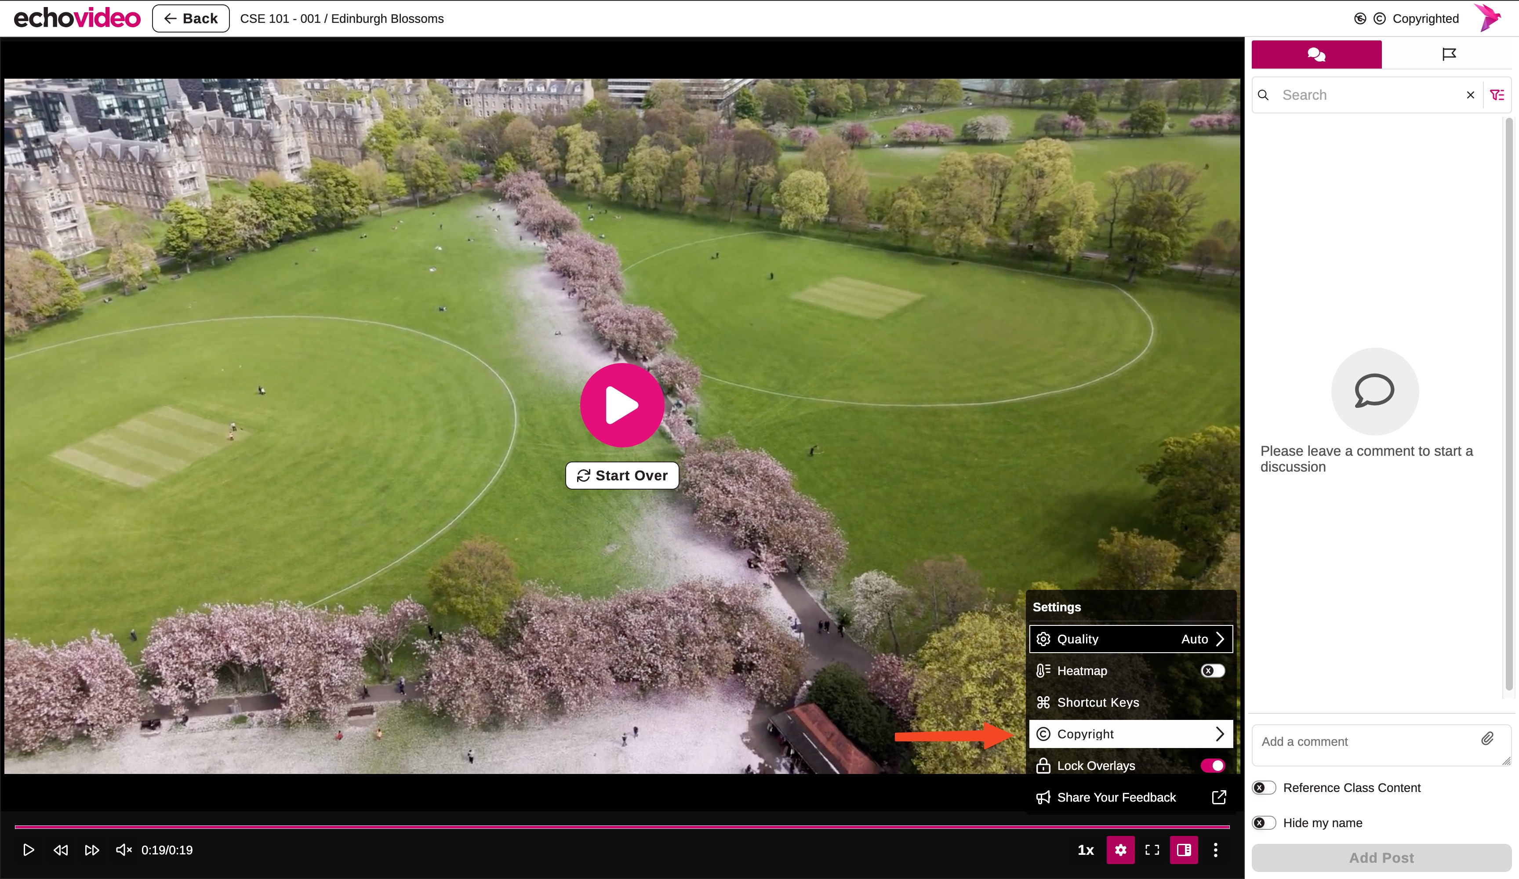The image size is (1519, 879).
Task: Click the no-download icon beside Copyrighted
Action: [1360, 19]
